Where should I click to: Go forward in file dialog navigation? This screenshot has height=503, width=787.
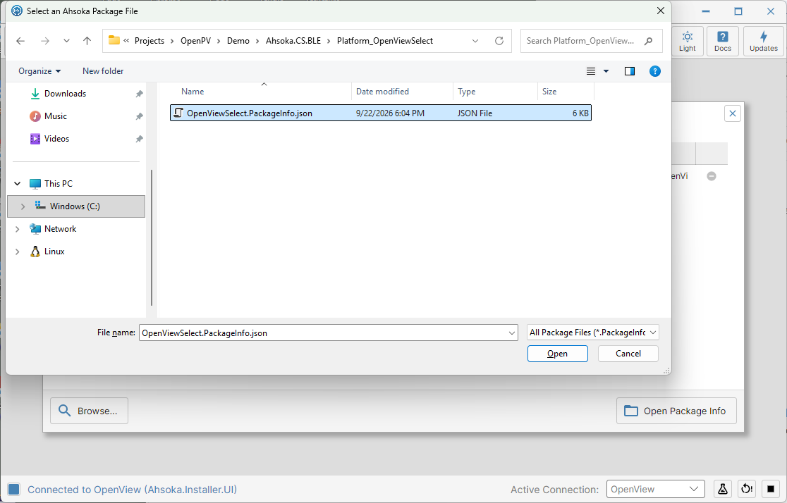pyautogui.click(x=45, y=41)
